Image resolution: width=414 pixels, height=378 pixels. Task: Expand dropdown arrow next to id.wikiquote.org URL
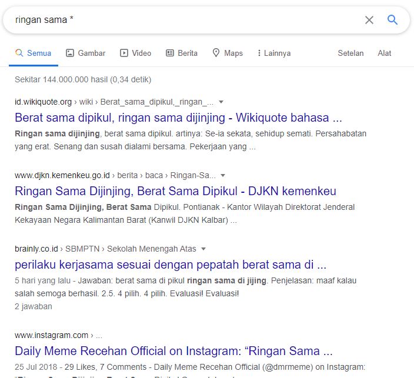pyautogui.click(x=221, y=102)
